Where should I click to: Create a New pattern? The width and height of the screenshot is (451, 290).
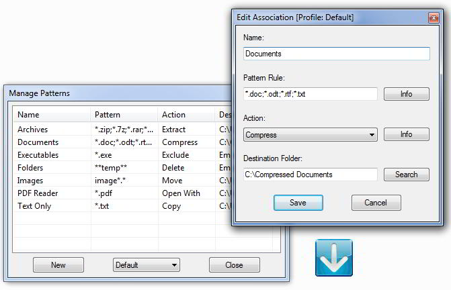coord(58,265)
